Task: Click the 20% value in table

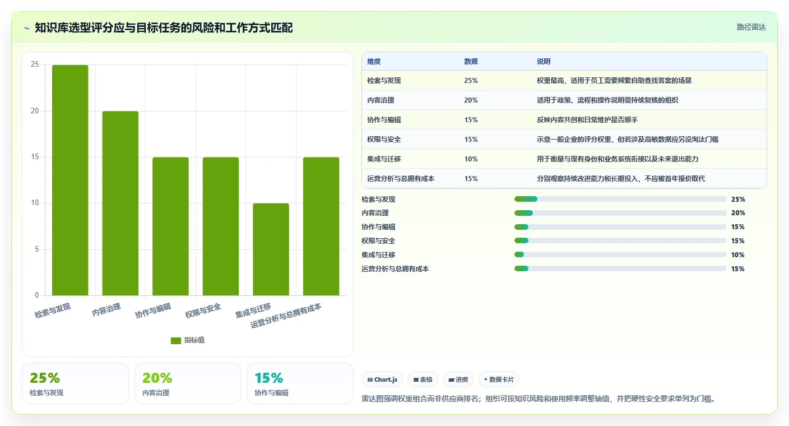Action: (471, 100)
